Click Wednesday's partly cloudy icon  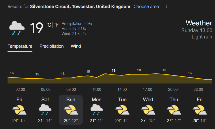[x=148, y=110]
